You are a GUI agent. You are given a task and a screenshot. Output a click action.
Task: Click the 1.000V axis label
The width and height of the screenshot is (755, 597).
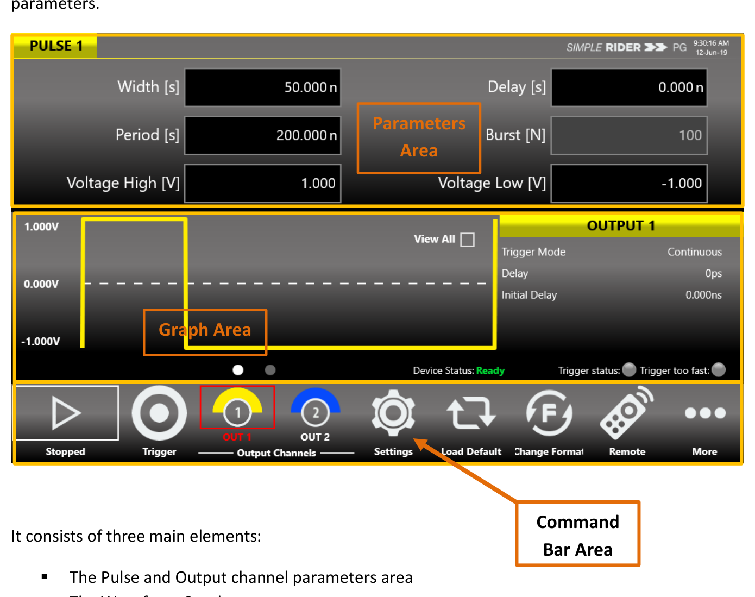click(x=41, y=227)
